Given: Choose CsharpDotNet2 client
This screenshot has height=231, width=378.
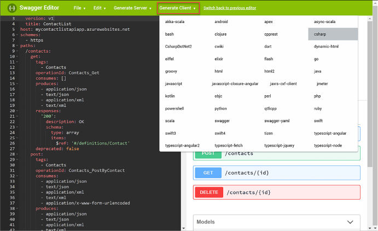Looking at the screenshot, I should (x=178, y=47).
